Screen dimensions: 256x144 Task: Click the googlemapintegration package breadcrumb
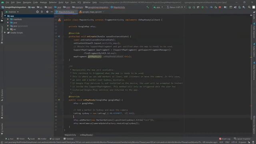(x=97, y=7)
